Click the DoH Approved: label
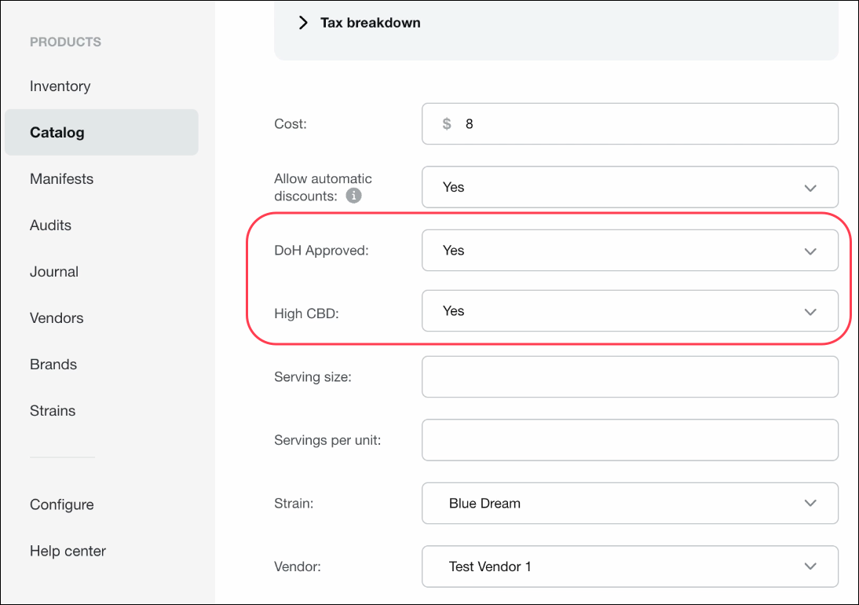This screenshot has height=605, width=859. (x=322, y=251)
